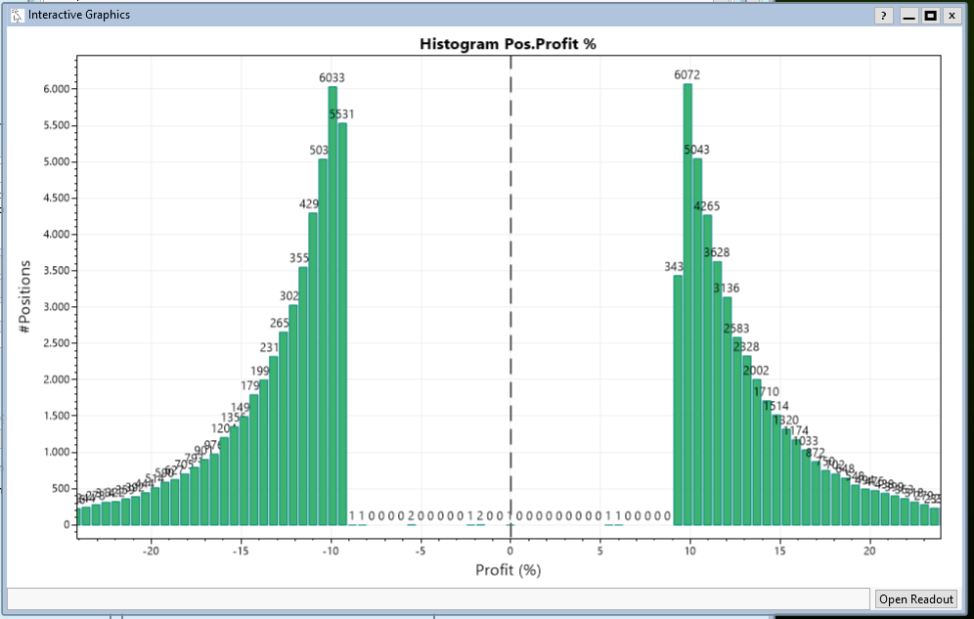Click the dashed vertical line at zero profit

pos(509,293)
